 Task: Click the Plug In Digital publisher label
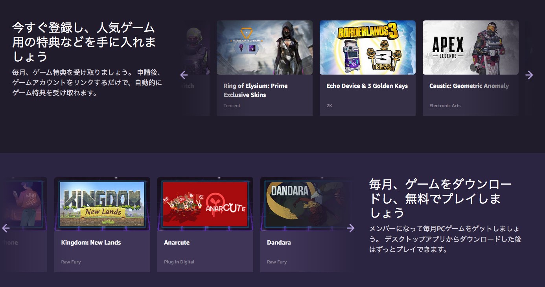coord(179,262)
